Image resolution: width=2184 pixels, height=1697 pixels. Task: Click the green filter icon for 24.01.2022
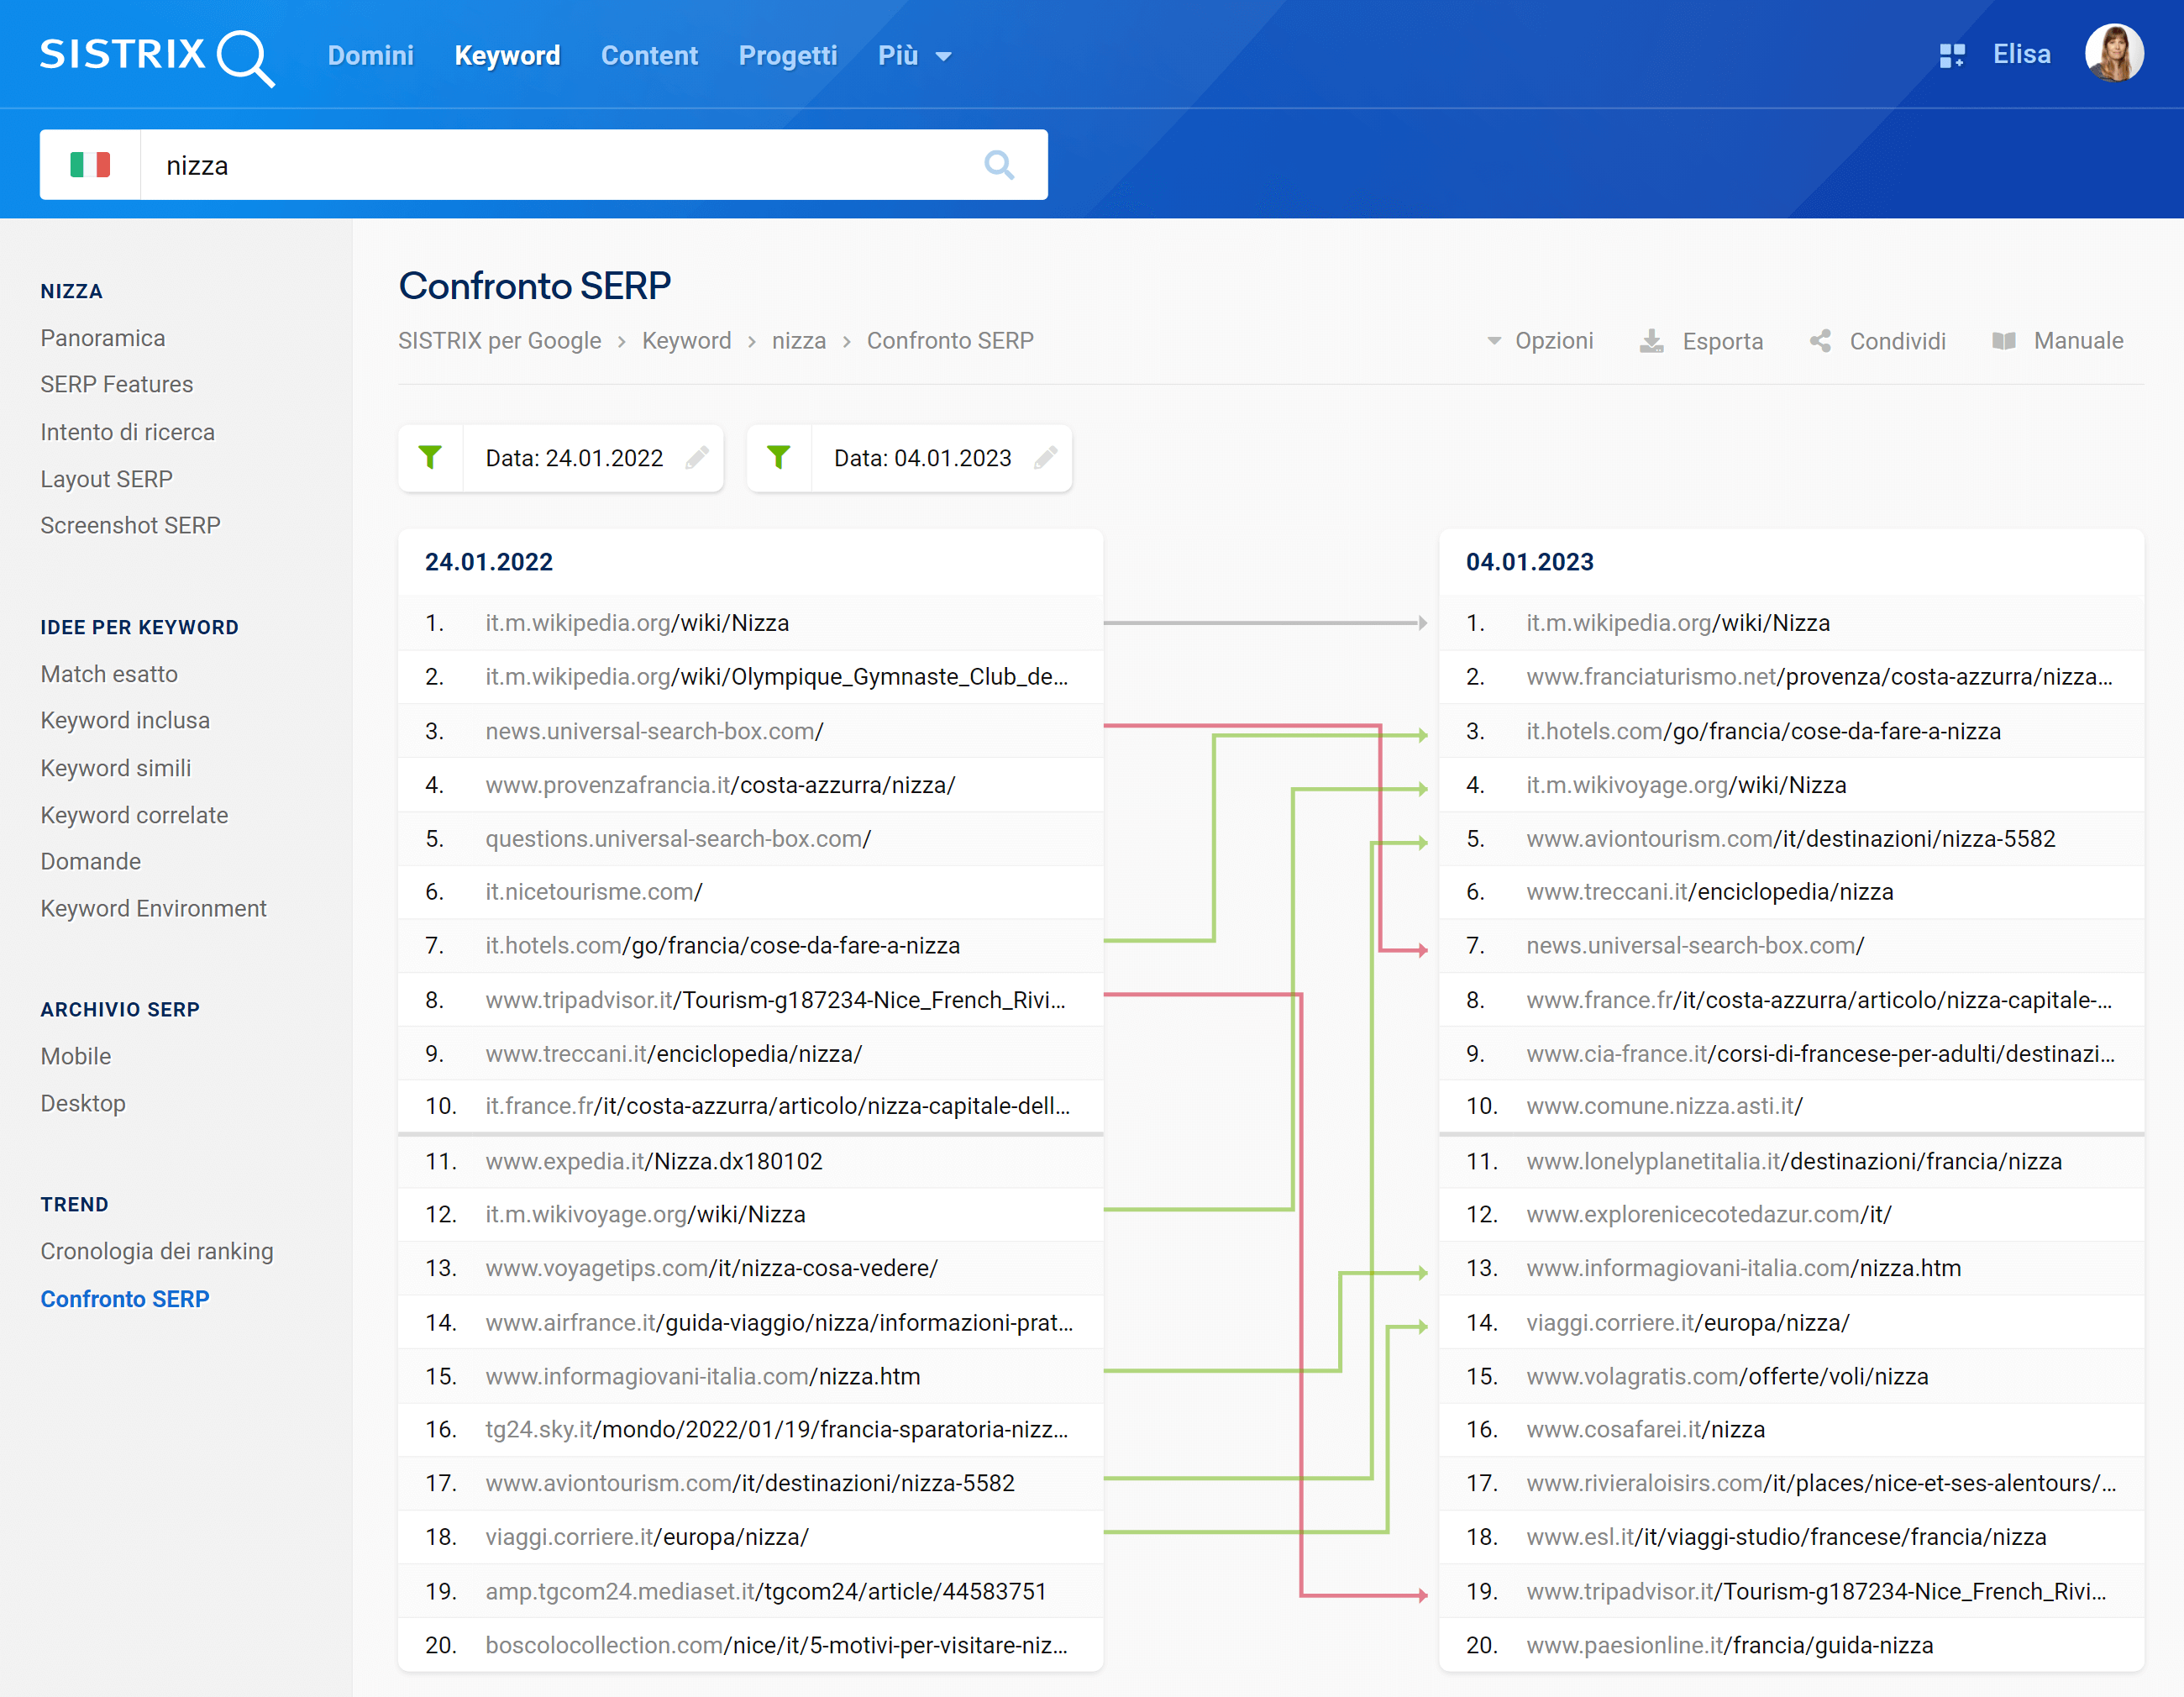(x=430, y=458)
